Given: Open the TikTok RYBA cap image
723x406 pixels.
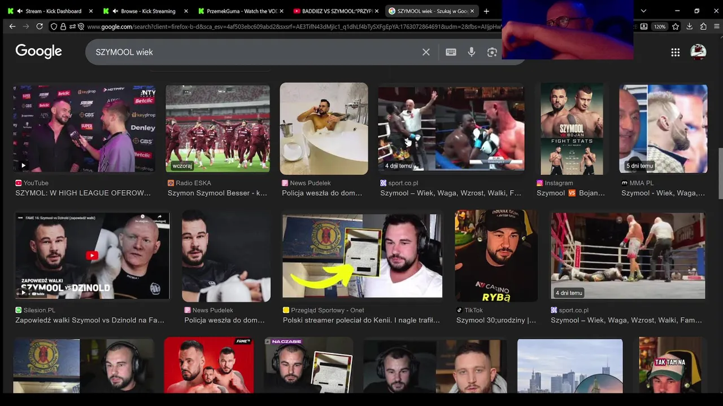Looking at the screenshot, I should (x=496, y=255).
